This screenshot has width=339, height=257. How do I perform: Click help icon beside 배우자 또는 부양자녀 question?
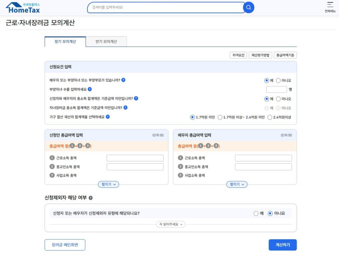pos(123,80)
